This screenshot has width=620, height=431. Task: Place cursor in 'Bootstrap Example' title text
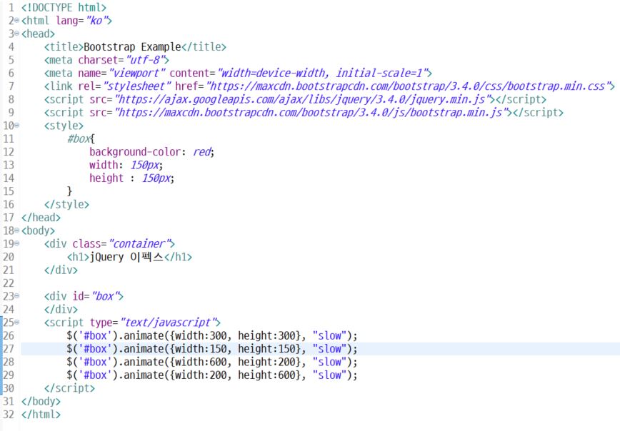pos(132,47)
